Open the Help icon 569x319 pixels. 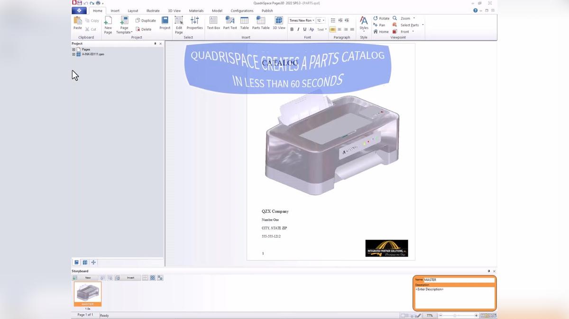(x=475, y=10)
